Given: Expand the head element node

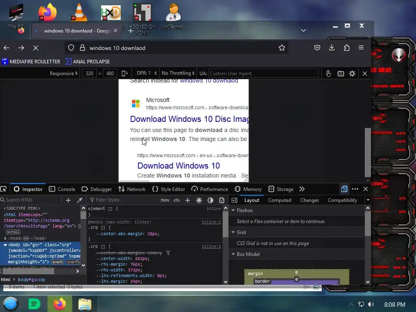Looking at the screenshot, I should tap(5, 238).
